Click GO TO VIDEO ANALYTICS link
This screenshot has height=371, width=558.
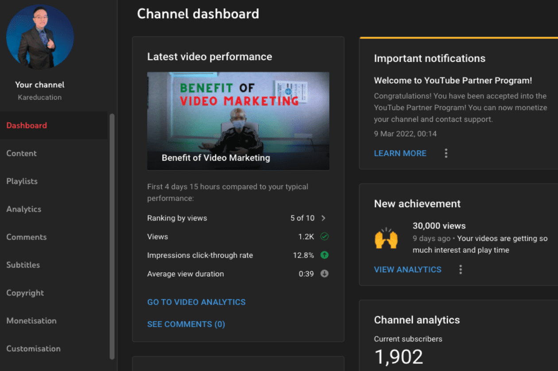[196, 302]
